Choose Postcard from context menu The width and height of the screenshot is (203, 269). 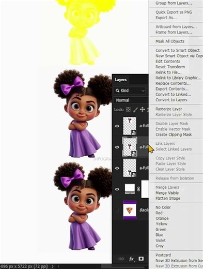tap(163, 255)
